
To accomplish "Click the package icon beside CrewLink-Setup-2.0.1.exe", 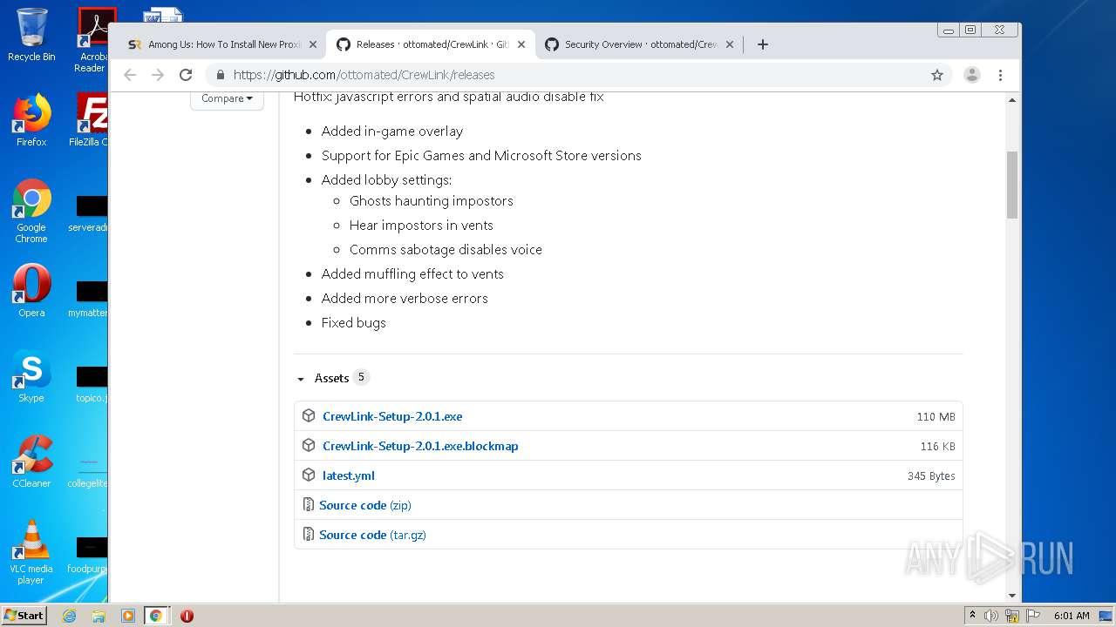I will click(x=309, y=416).
